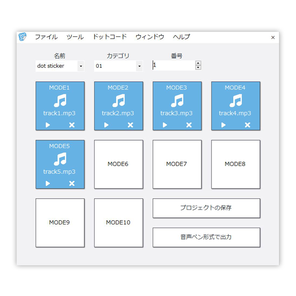Click プロジェクトの保存 button
This screenshot has width=296, height=296.
point(206,208)
